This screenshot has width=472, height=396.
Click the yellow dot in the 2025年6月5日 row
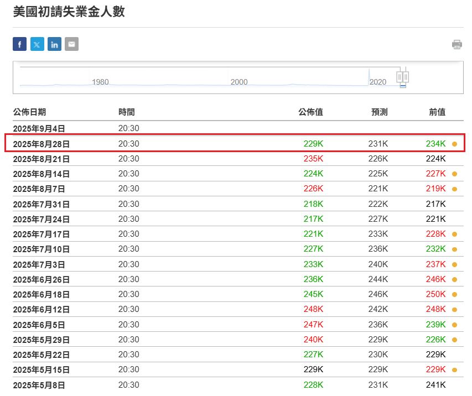[x=454, y=325]
